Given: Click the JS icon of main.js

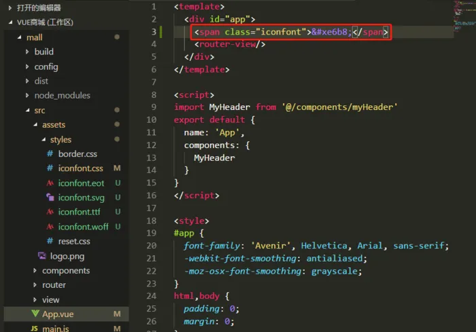Looking at the screenshot, I should click(x=34, y=329).
